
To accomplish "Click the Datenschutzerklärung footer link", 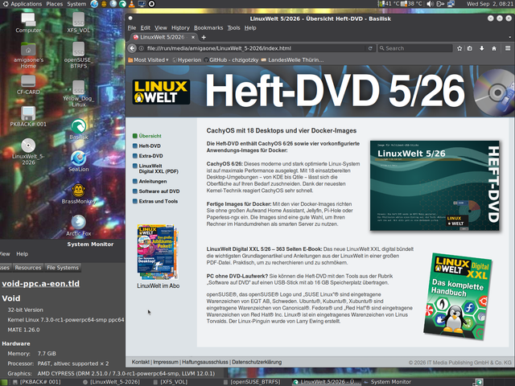I will point(257,362).
